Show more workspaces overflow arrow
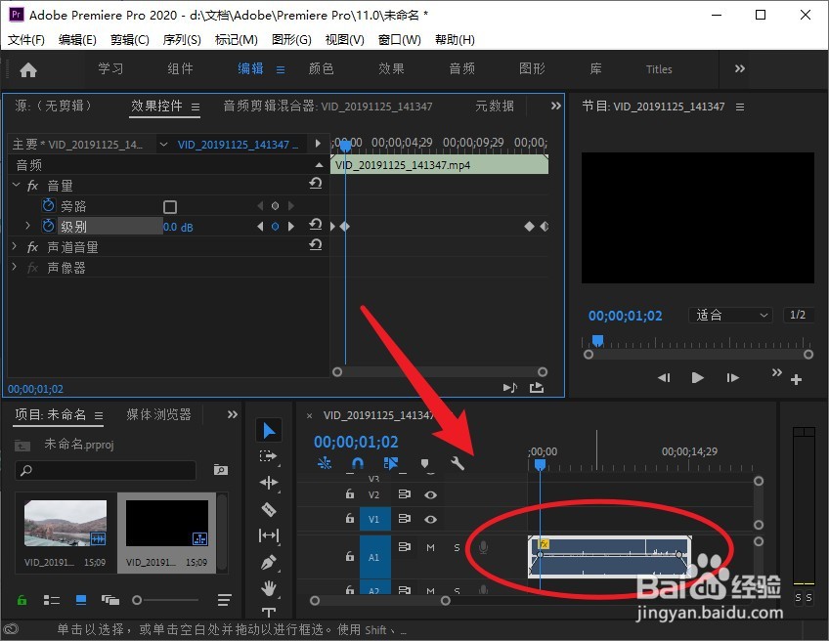This screenshot has height=641, width=829. pyautogui.click(x=740, y=68)
